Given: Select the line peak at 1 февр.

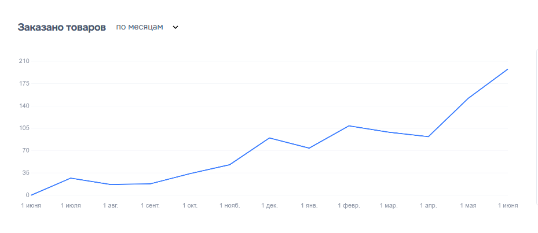Looking at the screenshot, I should point(349,125).
